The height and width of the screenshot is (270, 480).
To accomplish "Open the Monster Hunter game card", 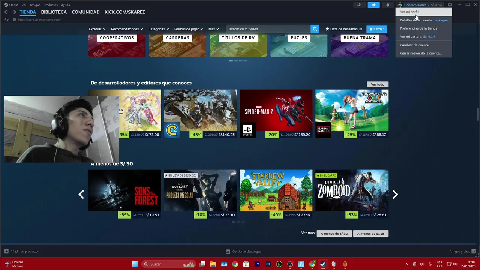I will pos(200,114).
